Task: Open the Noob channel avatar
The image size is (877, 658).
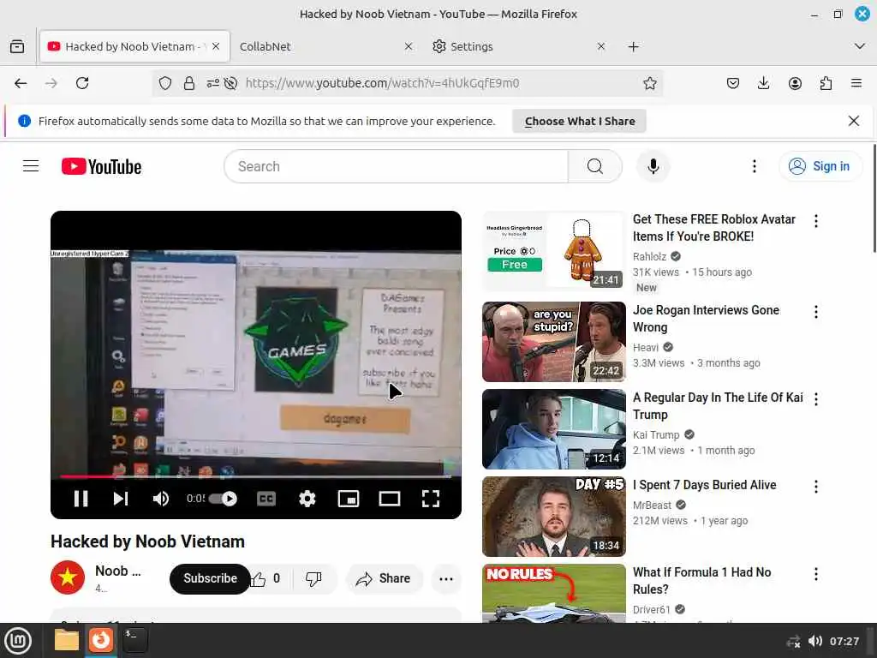Action: tap(68, 577)
